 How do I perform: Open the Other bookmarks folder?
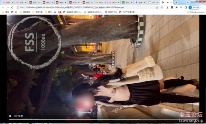click(x=196, y=12)
